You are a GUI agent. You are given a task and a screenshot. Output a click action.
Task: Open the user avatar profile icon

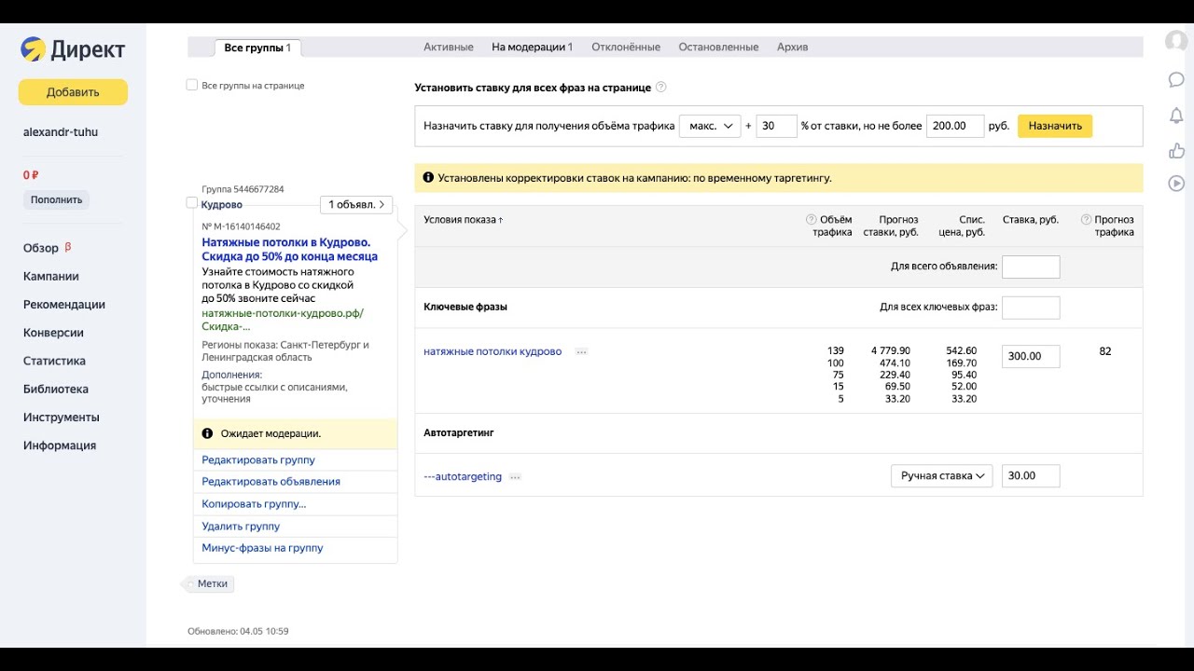pyautogui.click(x=1176, y=42)
